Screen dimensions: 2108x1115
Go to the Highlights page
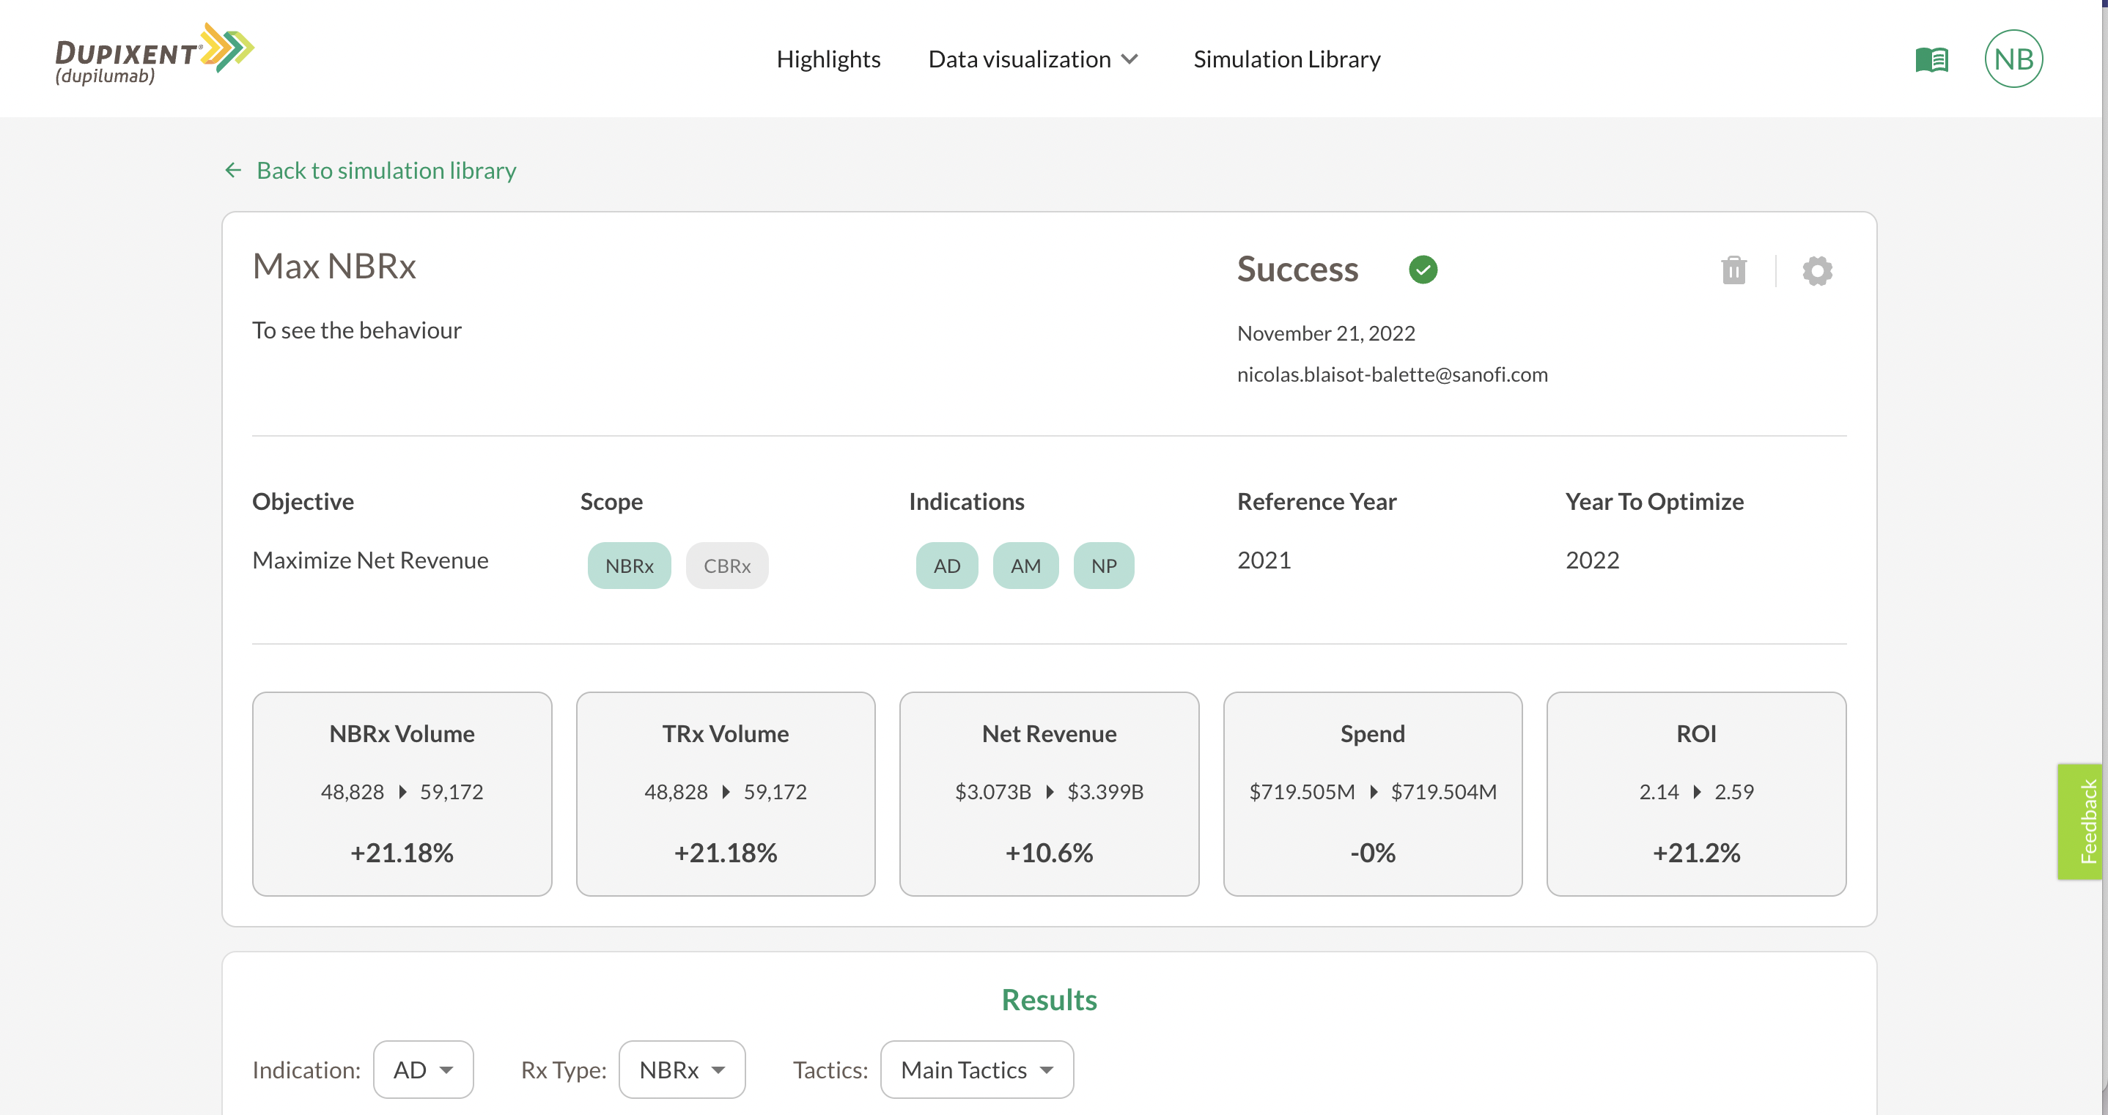(x=828, y=59)
